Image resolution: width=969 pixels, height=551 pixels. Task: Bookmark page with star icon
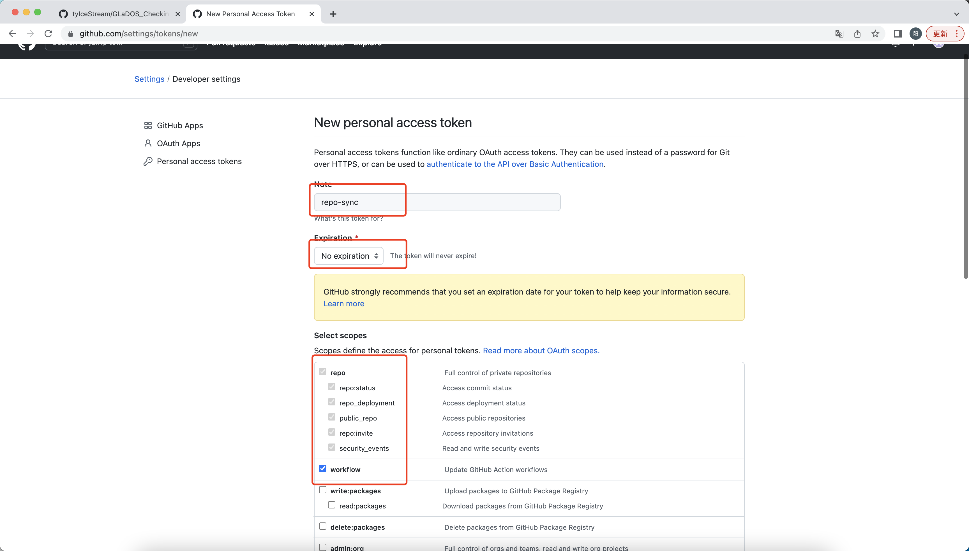coord(875,34)
